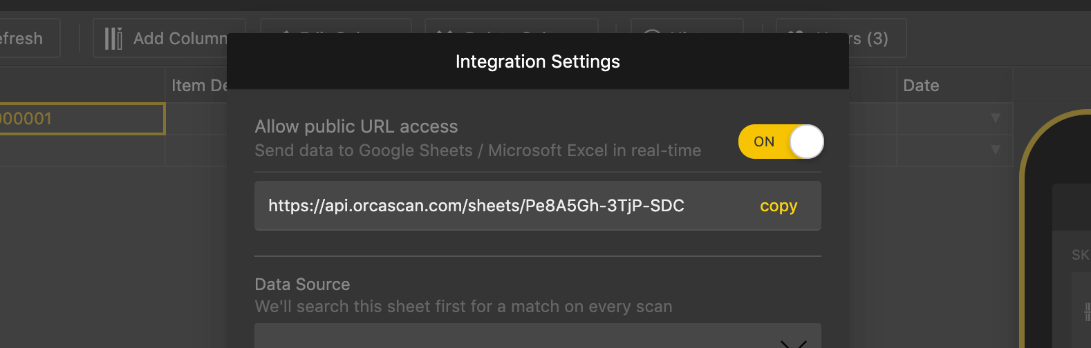Viewport: 1091px width, 348px height.
Task: Click the yellow copy link
Action: (x=778, y=206)
